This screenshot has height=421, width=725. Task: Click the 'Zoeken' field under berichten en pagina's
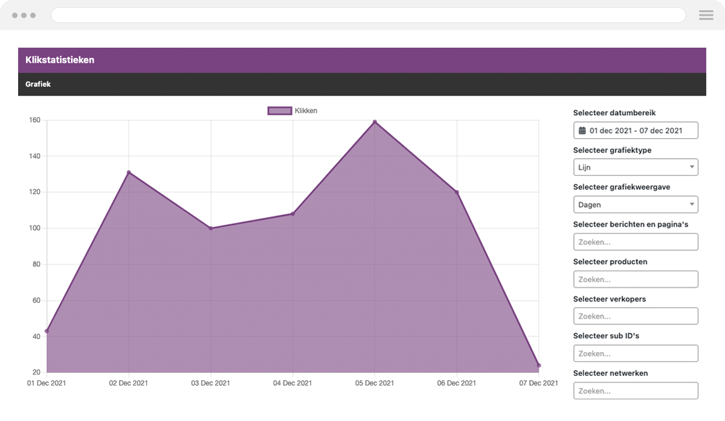pyautogui.click(x=636, y=242)
